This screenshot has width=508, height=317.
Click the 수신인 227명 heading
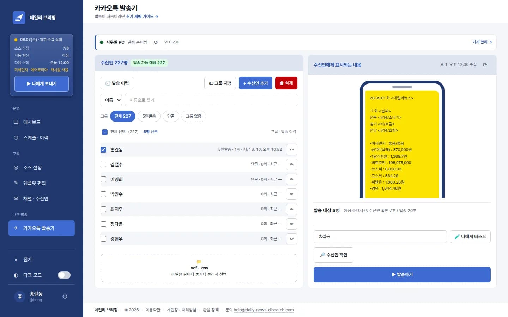[x=114, y=63]
